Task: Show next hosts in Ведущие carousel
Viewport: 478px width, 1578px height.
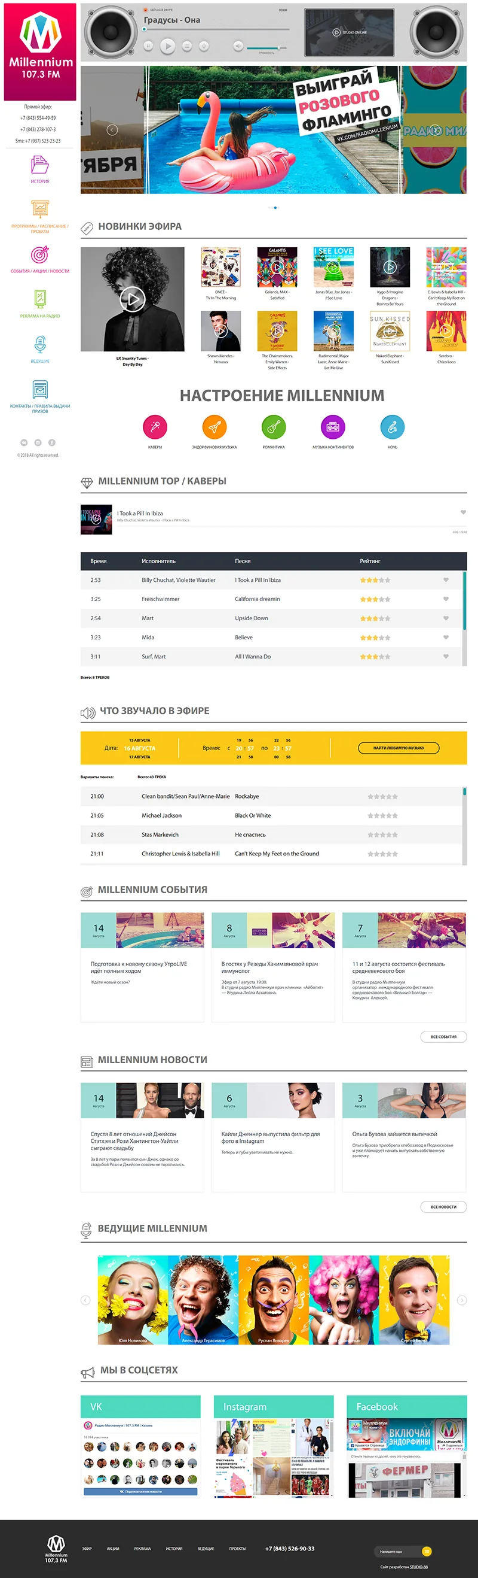Action: pos(461,1300)
